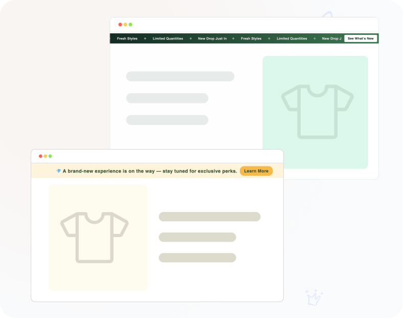Click the "See What's New" button

coord(361,38)
